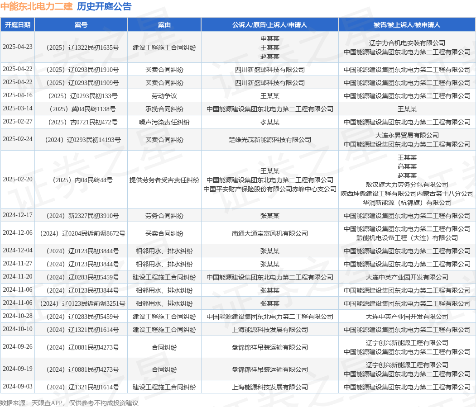Select date cell 2024-10-10
Viewport: 476px width, 407px height.
coord(18,329)
